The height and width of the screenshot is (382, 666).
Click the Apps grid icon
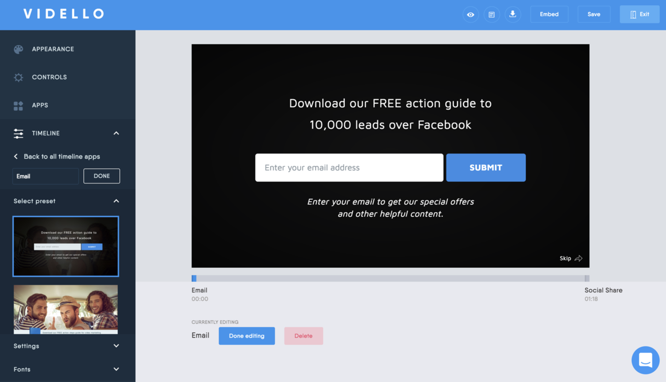point(18,106)
